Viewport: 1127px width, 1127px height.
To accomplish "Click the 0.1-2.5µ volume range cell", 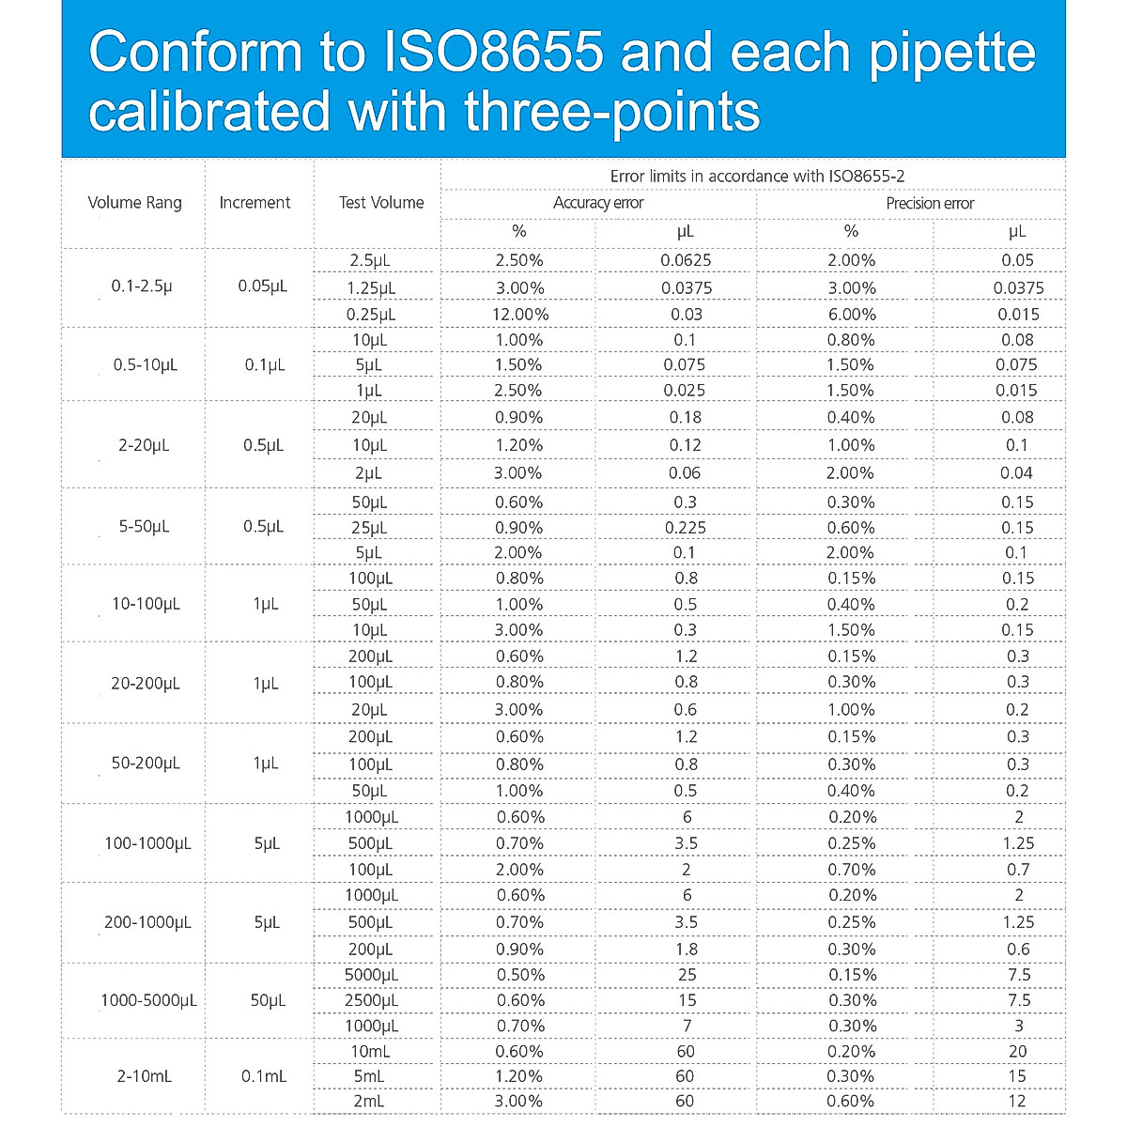I will pyautogui.click(x=142, y=286).
